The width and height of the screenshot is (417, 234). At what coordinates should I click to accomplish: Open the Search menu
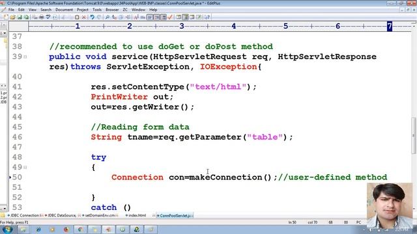tap(46, 10)
